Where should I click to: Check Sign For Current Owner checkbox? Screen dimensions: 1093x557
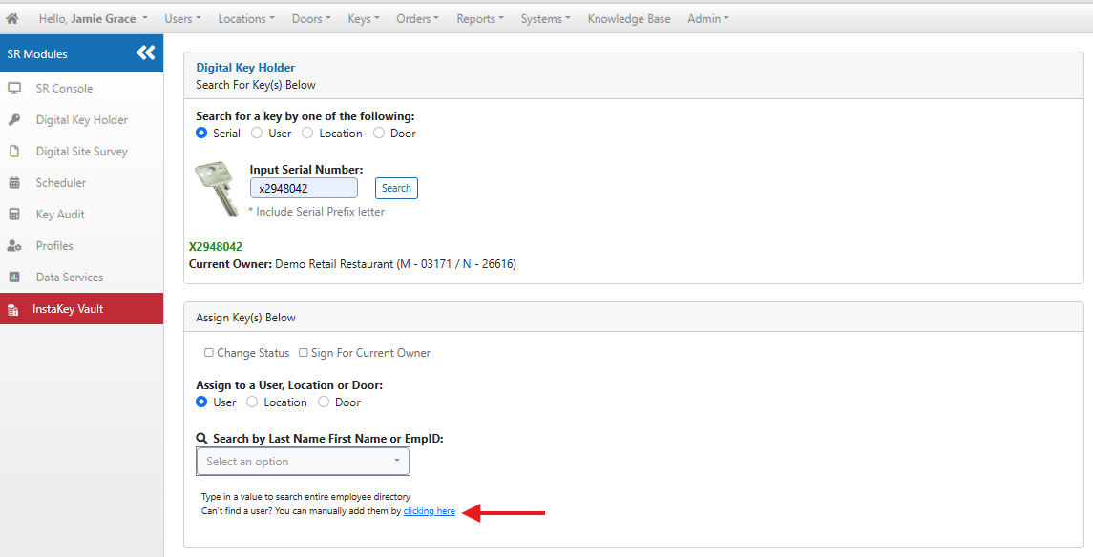304,353
